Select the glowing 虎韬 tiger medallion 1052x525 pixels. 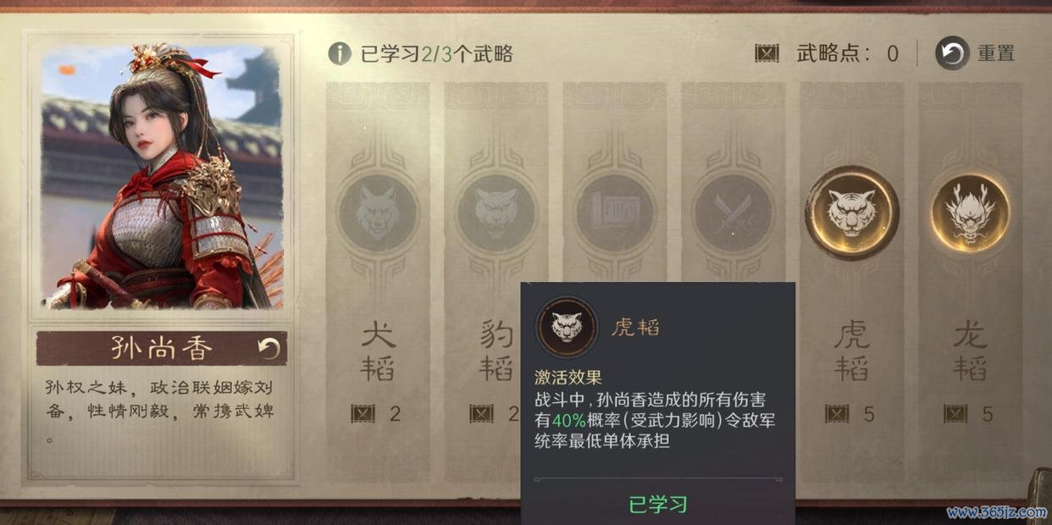coord(851,213)
